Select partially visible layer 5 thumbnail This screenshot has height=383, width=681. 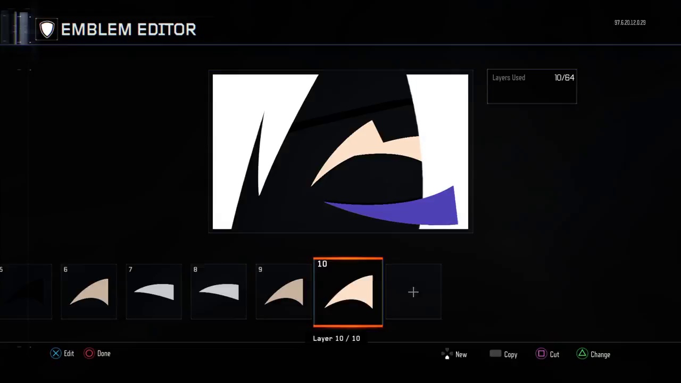pyautogui.click(x=26, y=292)
